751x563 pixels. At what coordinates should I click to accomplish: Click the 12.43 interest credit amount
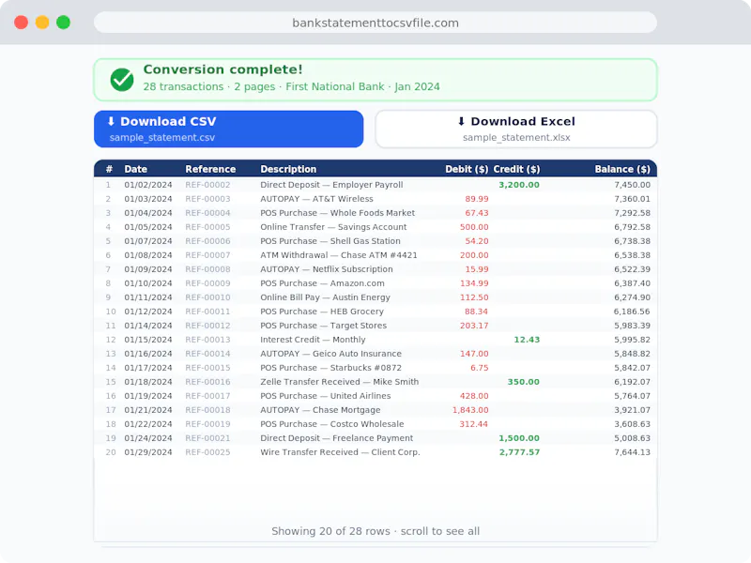click(527, 340)
